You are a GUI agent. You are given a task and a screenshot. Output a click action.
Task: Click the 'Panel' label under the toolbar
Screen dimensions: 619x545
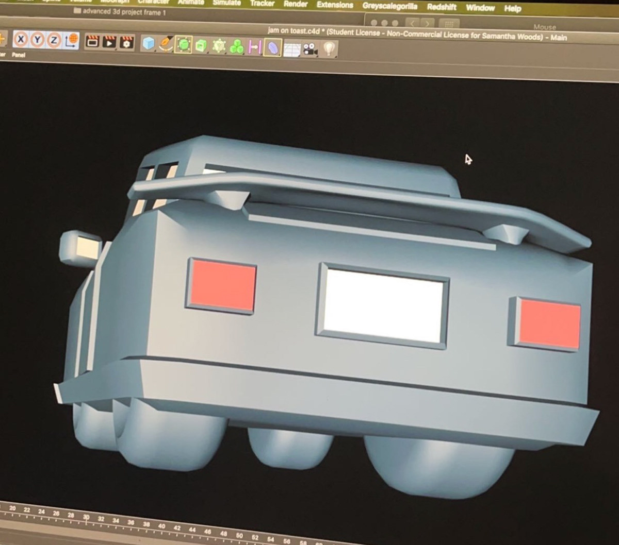tap(19, 55)
